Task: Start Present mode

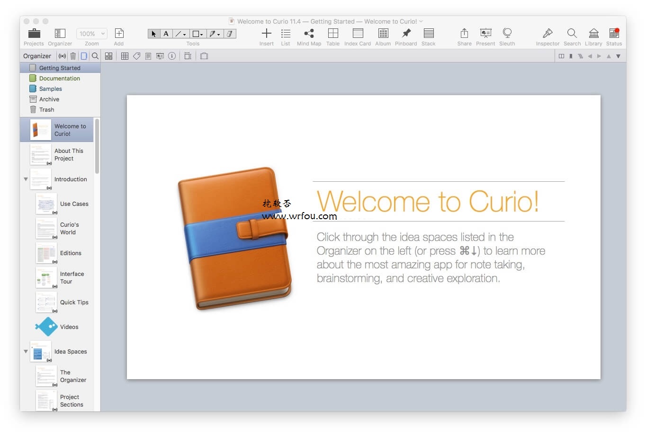Action: click(485, 33)
